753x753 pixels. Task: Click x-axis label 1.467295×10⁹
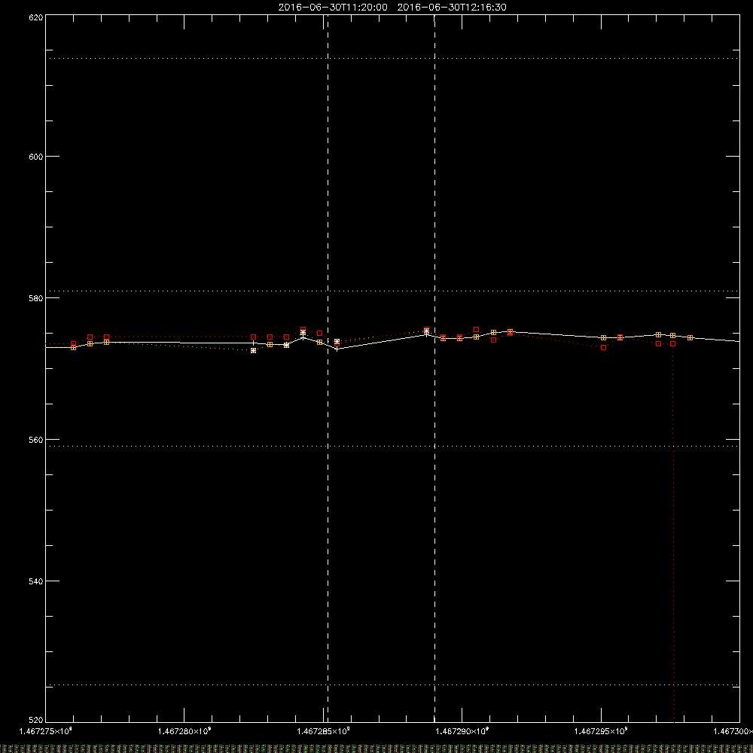(601, 731)
